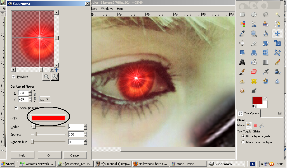Select the Eraser tool

tap(254, 72)
